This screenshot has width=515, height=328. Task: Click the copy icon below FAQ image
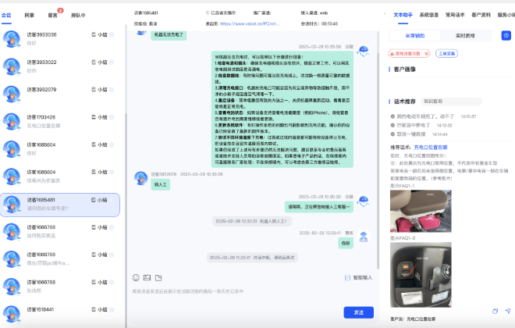[495, 311]
